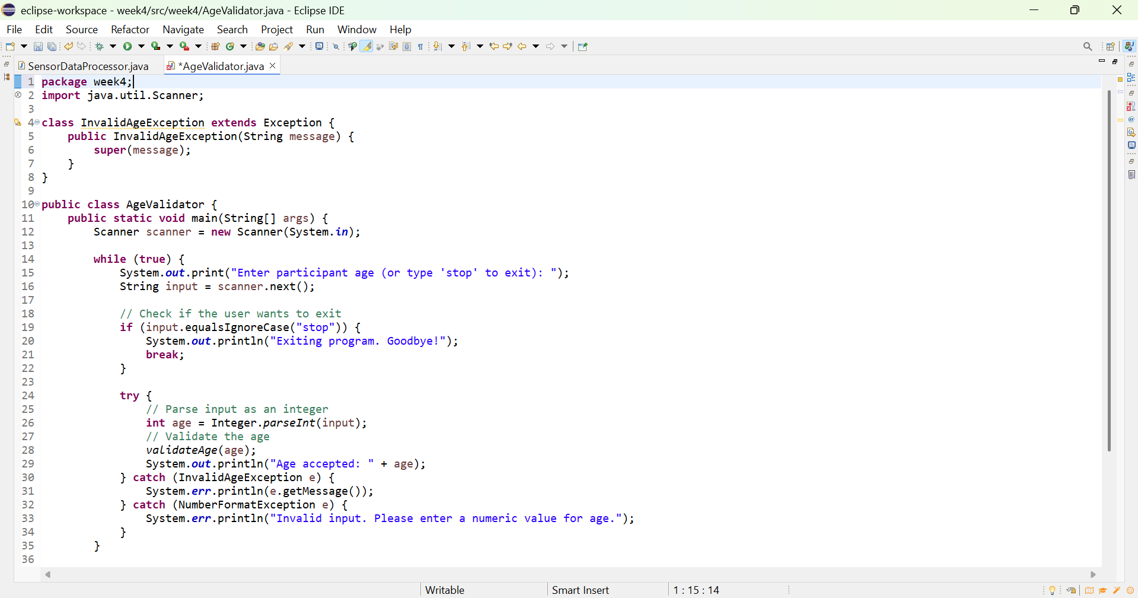The width and height of the screenshot is (1138, 598).
Task: Click the vertical editor scrollbar thumb
Action: coord(1108,271)
